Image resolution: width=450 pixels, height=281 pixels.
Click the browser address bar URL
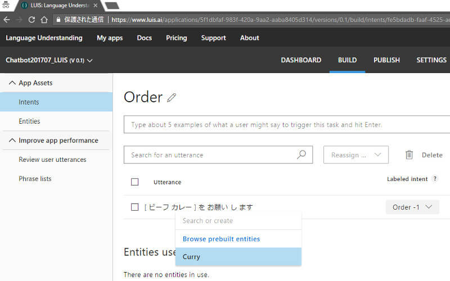coord(280,20)
